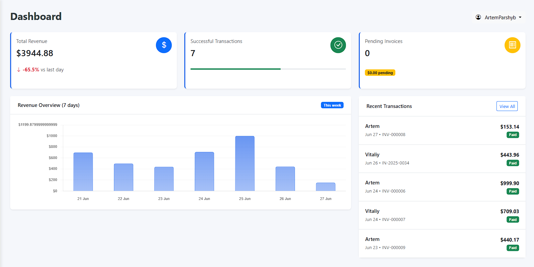Image resolution: width=534 pixels, height=267 pixels.
Task: Click the user avatar icon beside ArtemParshyb
Action: 478,17
